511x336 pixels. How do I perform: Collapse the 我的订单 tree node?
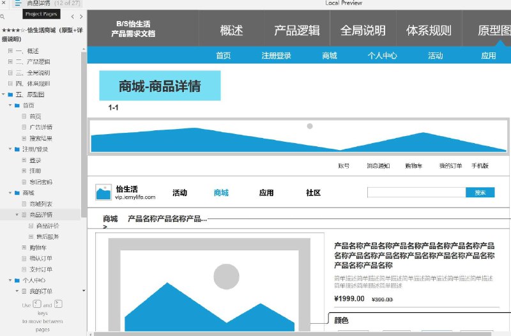[17, 291]
